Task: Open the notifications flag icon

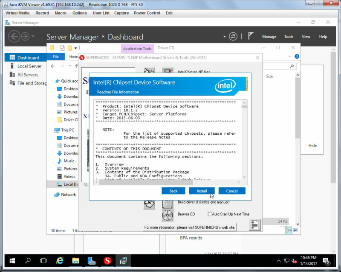Action: (x=251, y=36)
